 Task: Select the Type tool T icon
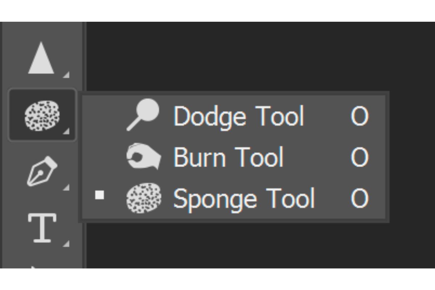42,228
